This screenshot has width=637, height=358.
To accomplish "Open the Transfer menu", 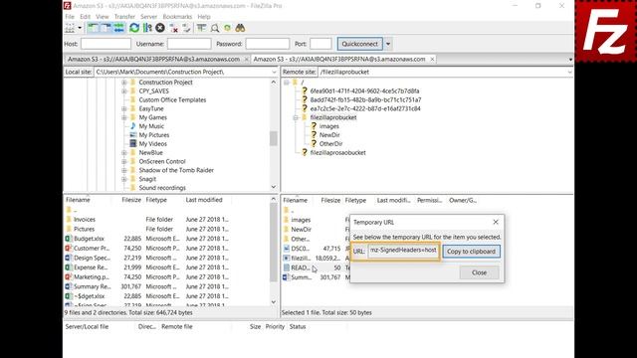I will click(x=124, y=17).
